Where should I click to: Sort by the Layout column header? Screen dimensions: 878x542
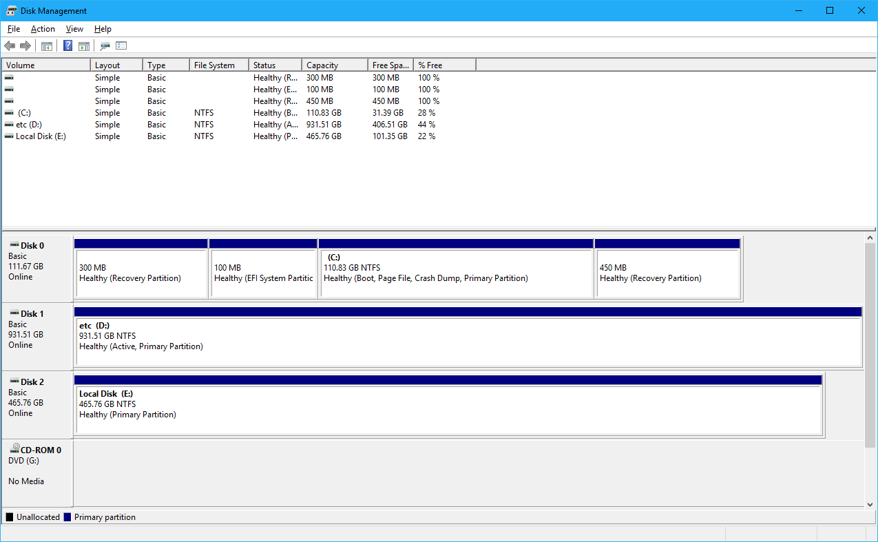click(117, 65)
